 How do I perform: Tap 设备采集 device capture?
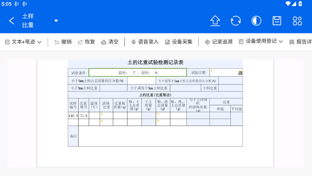(179, 42)
